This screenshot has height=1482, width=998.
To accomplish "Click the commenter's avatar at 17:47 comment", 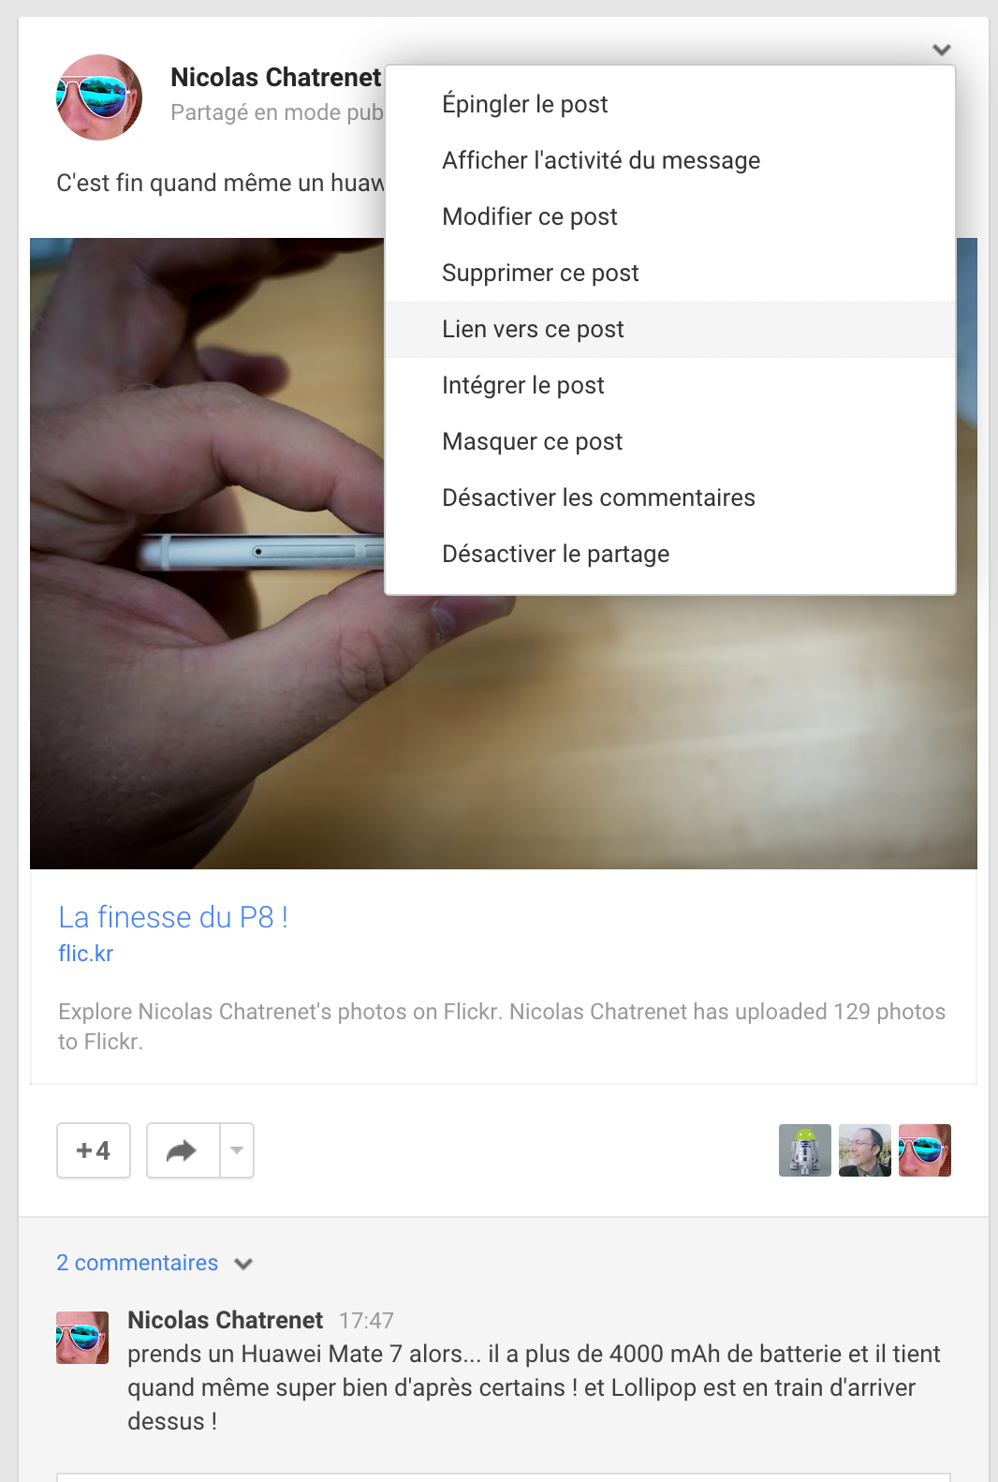I will [x=82, y=1338].
